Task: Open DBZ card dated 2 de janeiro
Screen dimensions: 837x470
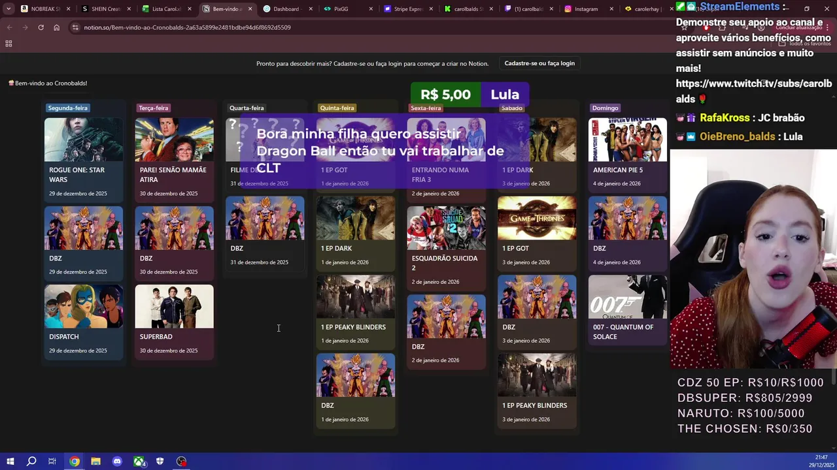Action: [446, 331]
